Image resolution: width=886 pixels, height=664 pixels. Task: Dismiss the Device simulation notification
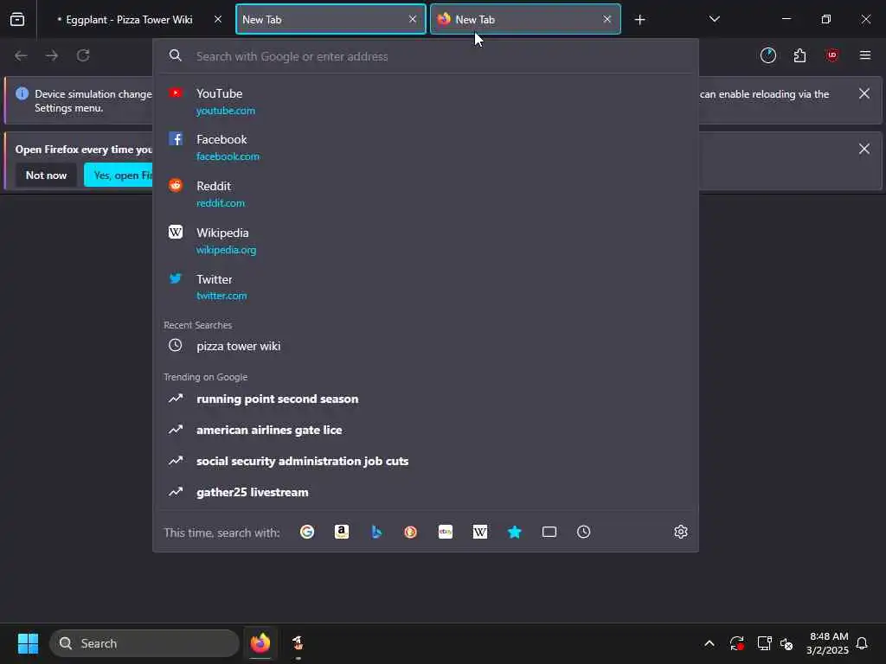click(x=864, y=93)
